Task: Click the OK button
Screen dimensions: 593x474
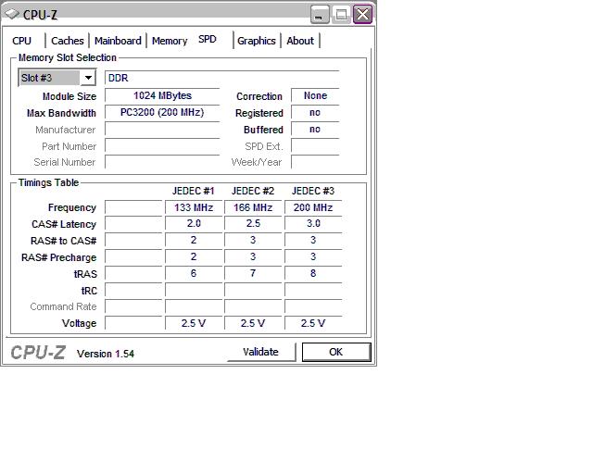Action: [336, 352]
